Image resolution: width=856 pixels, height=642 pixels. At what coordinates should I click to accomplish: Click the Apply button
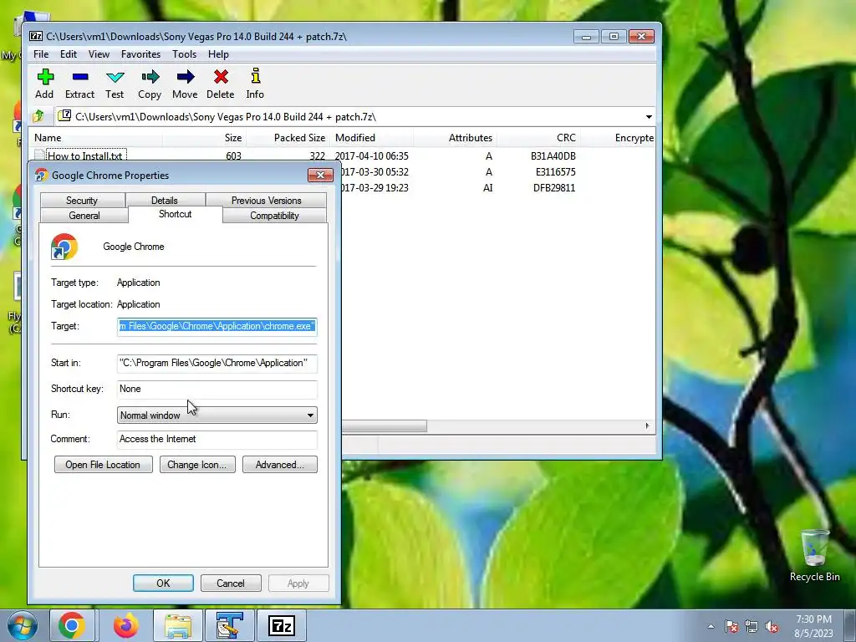pyautogui.click(x=298, y=583)
